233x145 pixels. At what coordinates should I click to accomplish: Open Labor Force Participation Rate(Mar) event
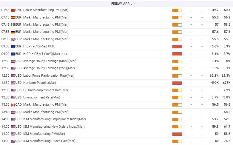[x=49, y=75]
